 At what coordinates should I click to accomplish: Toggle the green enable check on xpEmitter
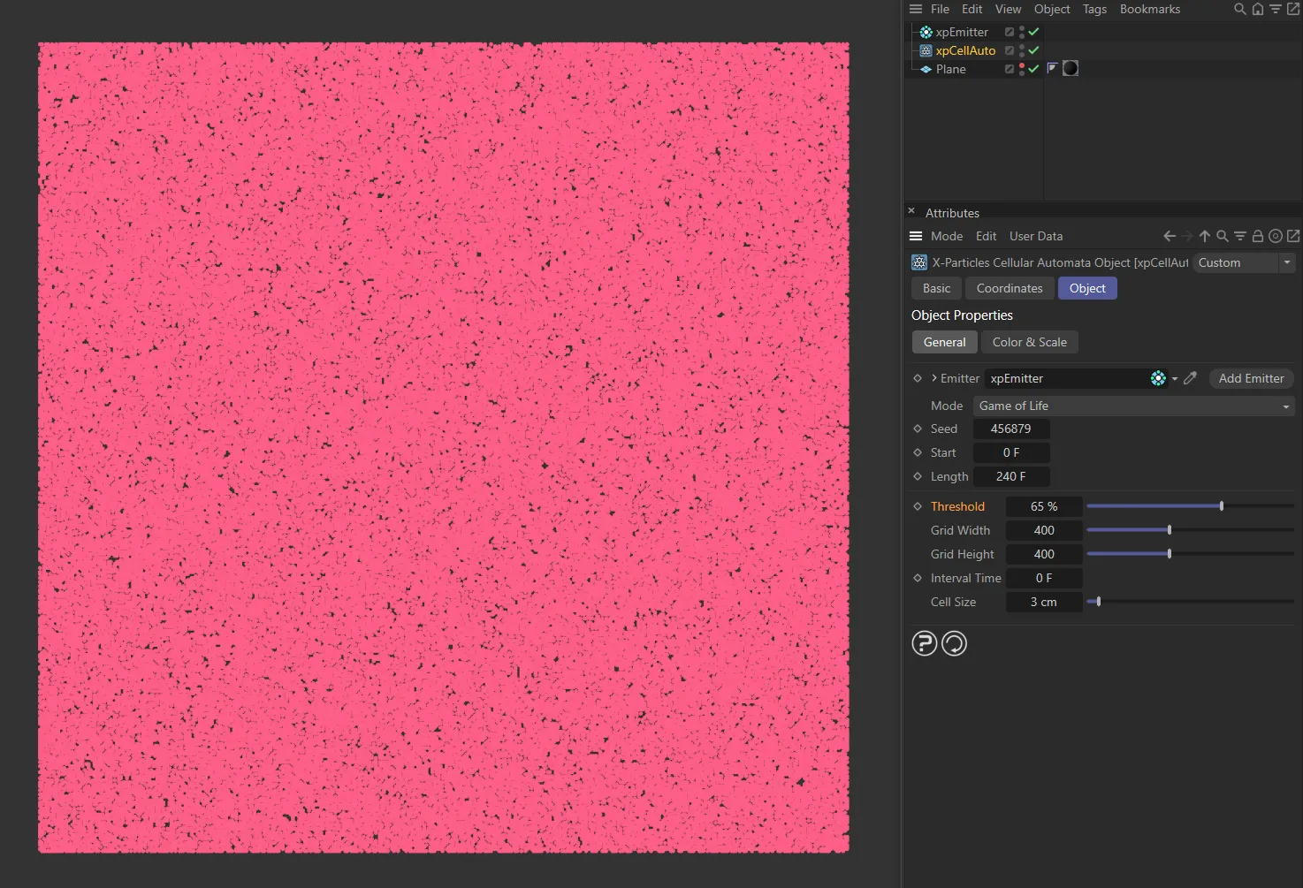[1033, 32]
